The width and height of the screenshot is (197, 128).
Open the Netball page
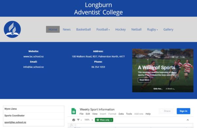tap(136, 30)
